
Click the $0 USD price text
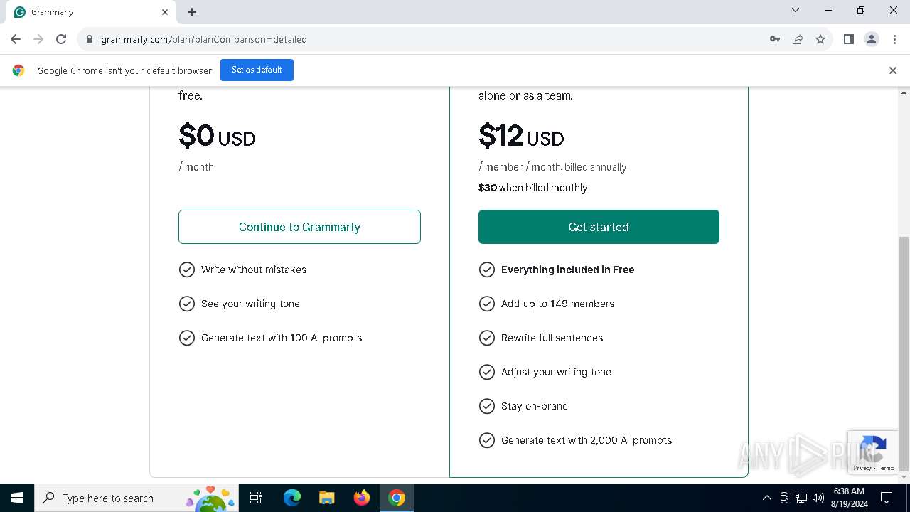[x=217, y=135]
